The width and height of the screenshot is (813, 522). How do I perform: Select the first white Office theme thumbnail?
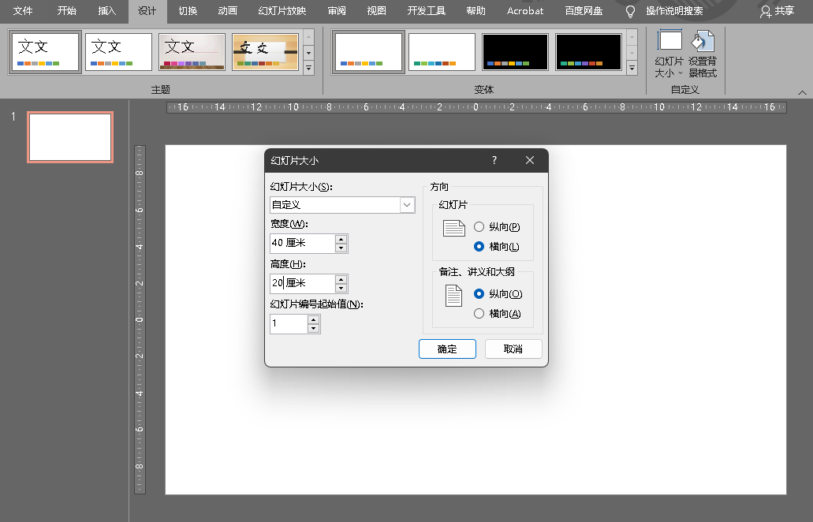pos(45,52)
